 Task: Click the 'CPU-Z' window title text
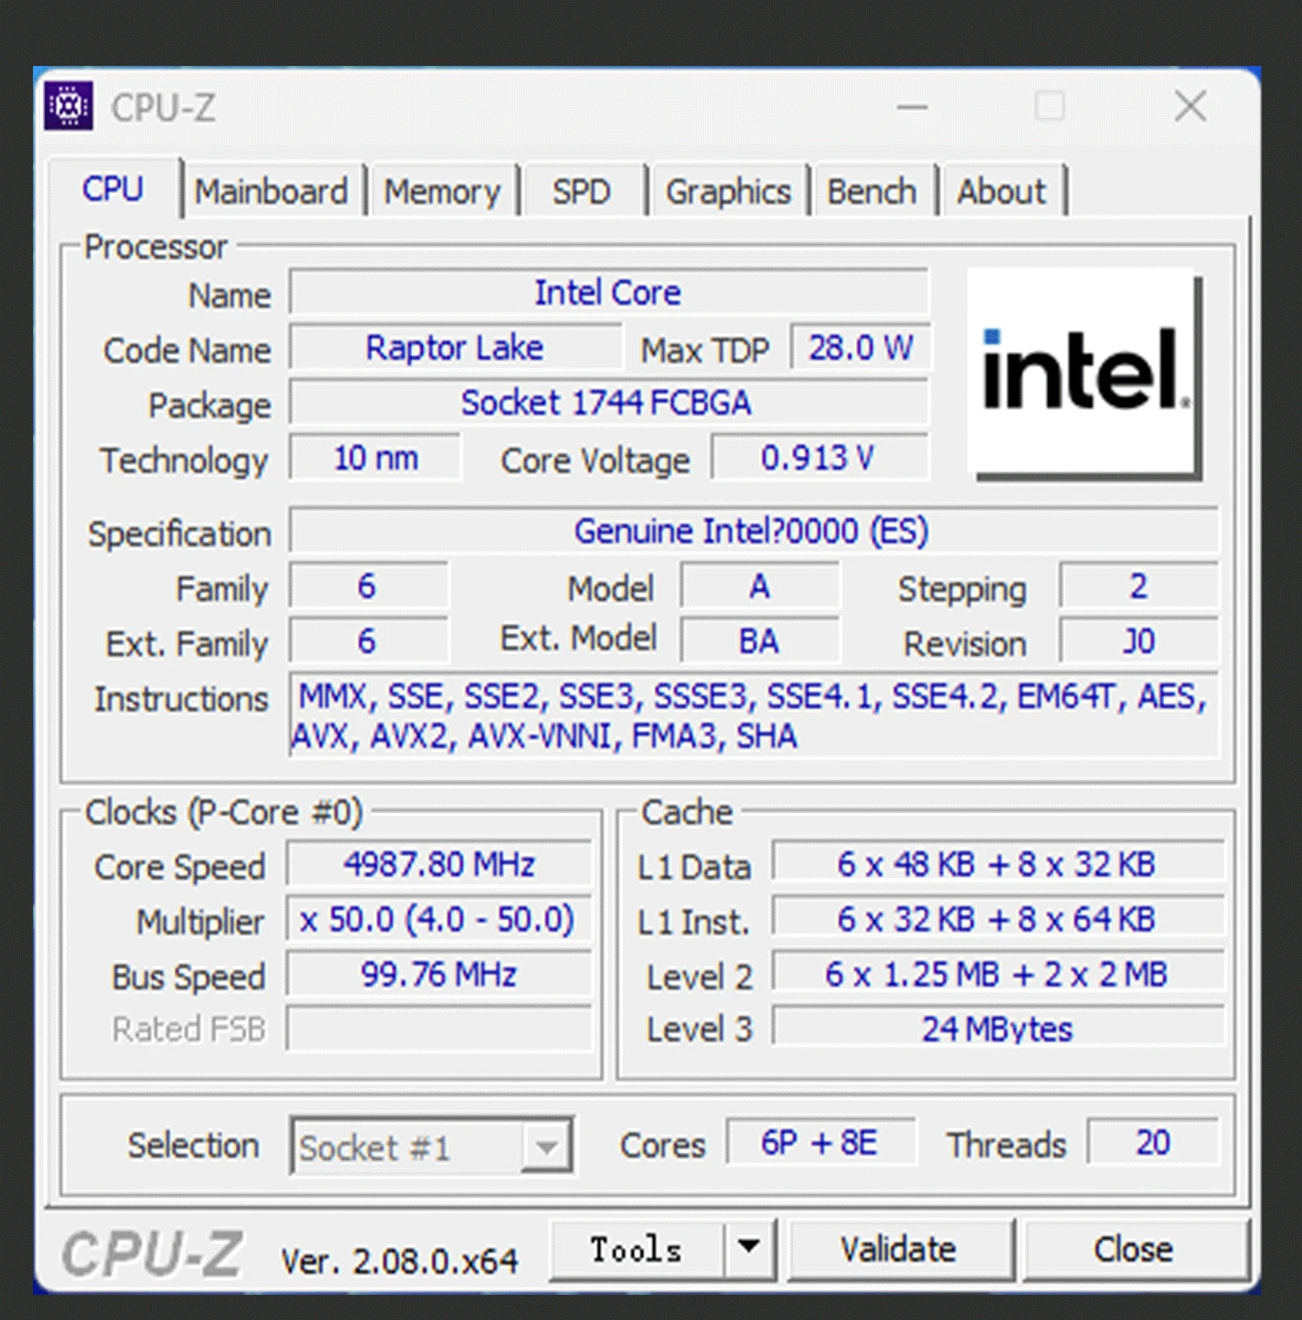coord(163,108)
